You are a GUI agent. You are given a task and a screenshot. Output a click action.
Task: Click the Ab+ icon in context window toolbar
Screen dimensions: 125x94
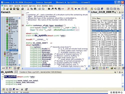tap(17, 89)
